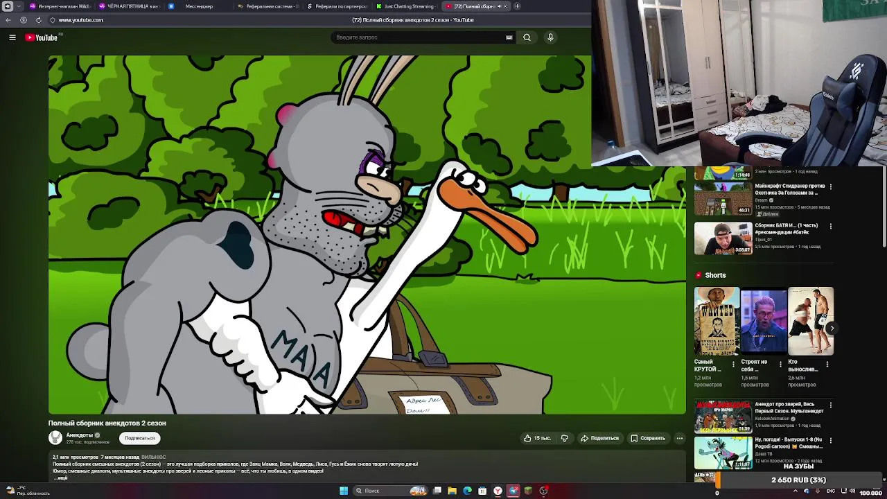This screenshot has width=887, height=499.
Task: Open Yandex Browser from the taskbar
Action: [x=498, y=491]
